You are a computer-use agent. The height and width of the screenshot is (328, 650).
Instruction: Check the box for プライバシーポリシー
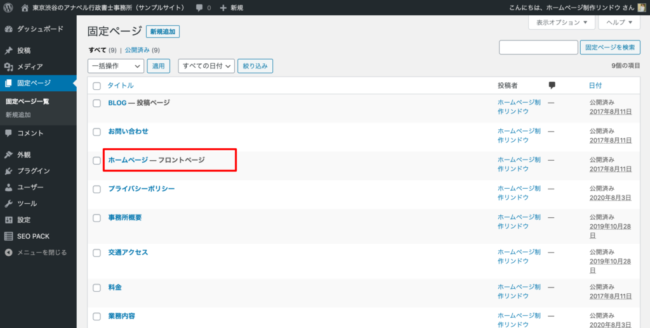[x=96, y=189]
